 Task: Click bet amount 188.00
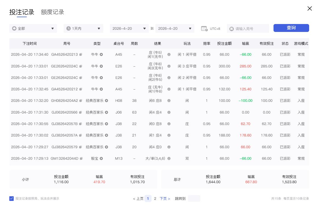click(224, 135)
